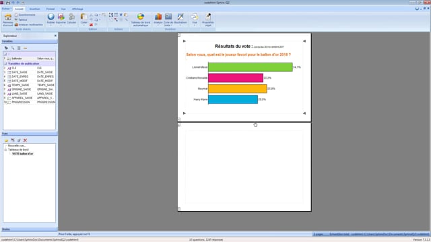Click the Variables section header
This screenshot has width=431, height=242.
point(29,41)
